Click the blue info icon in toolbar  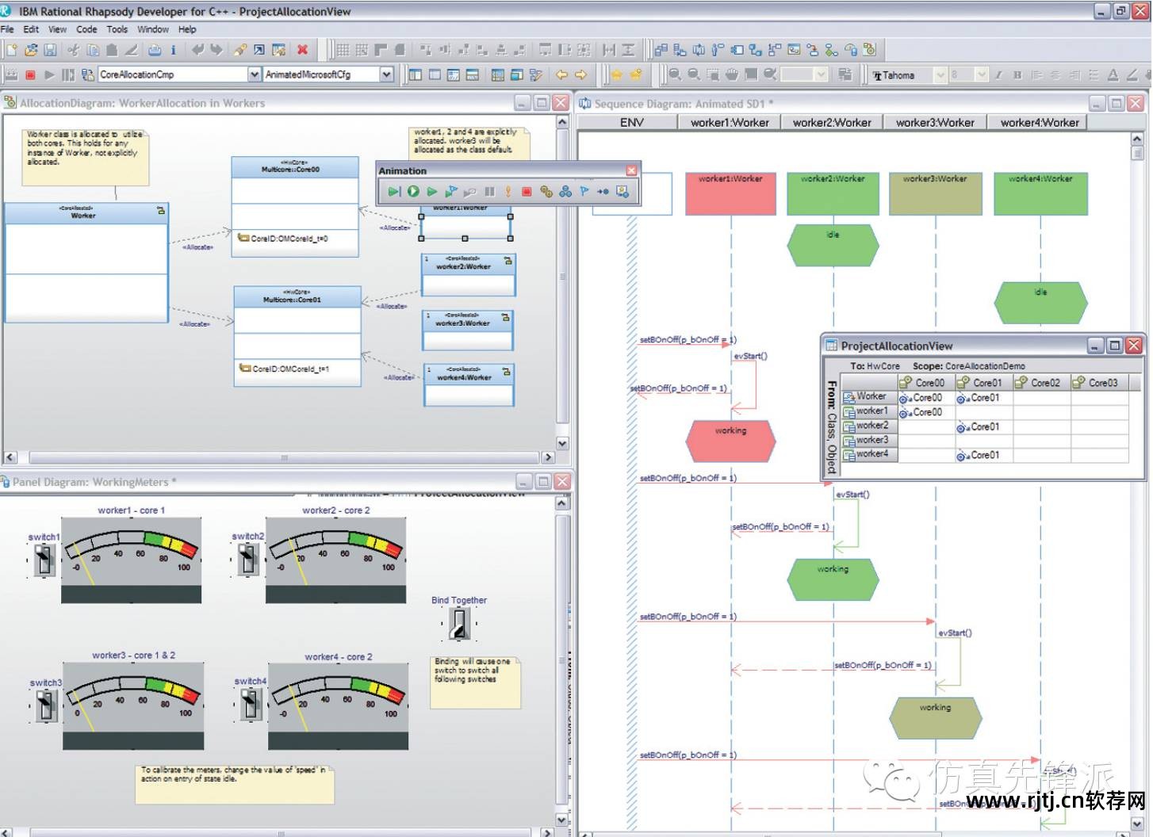click(173, 50)
